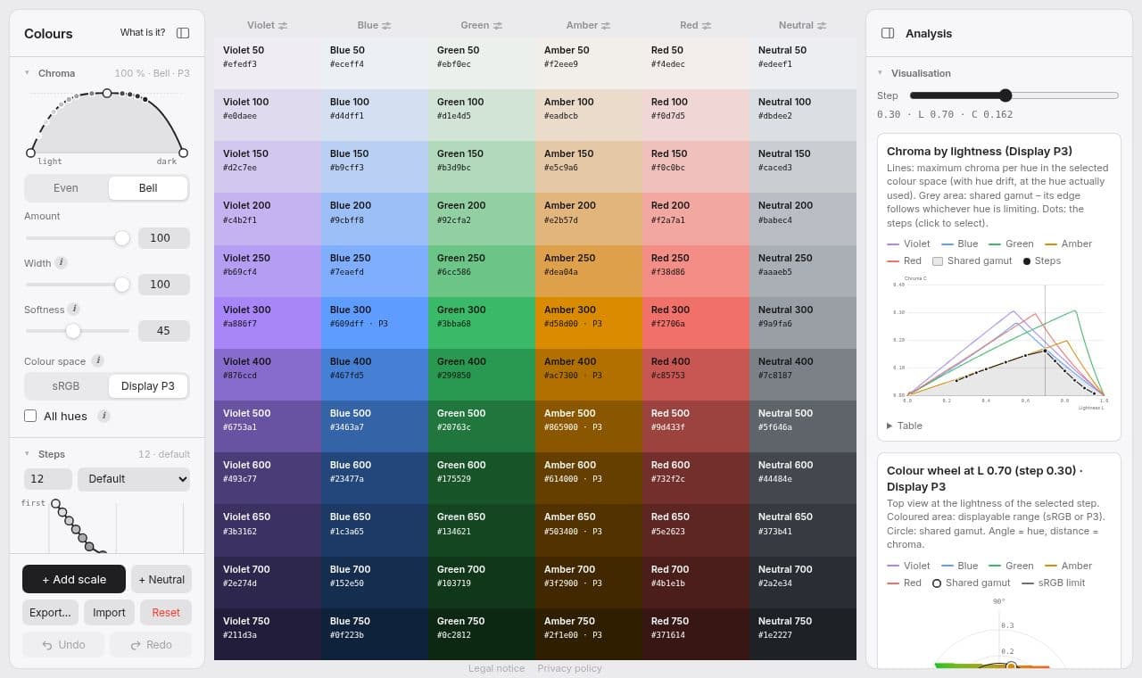Select the Red 500 colour swatch

coord(696,426)
